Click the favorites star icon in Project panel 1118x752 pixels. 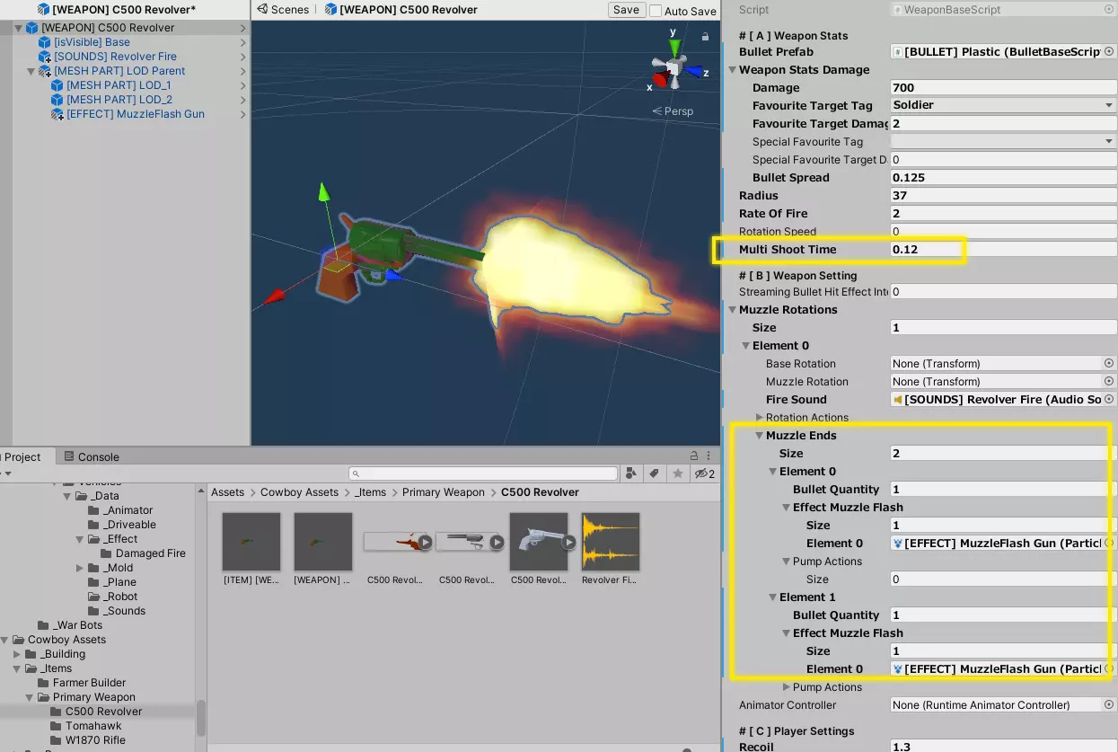(678, 473)
